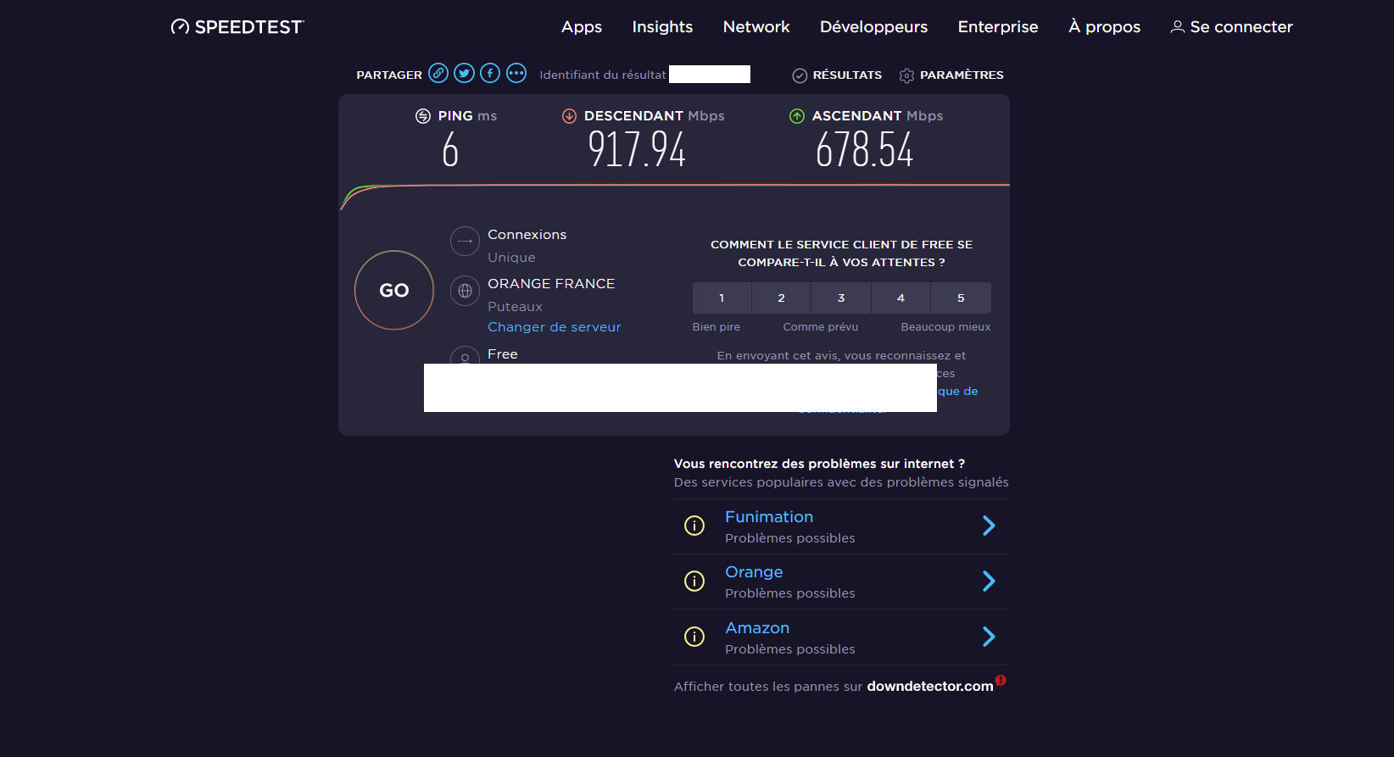Click Changer de serveur link
Screen dimensions: 1394x757
(x=555, y=327)
